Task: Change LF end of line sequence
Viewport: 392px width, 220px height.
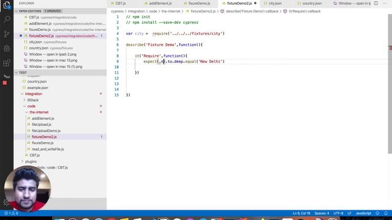Action: click(x=349, y=213)
